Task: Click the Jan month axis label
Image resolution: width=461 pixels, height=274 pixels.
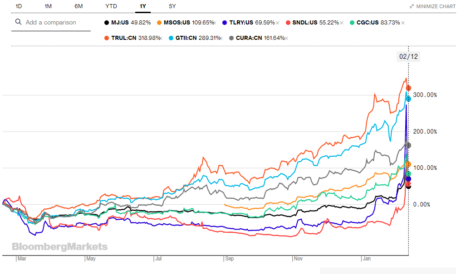Action: 367,259
